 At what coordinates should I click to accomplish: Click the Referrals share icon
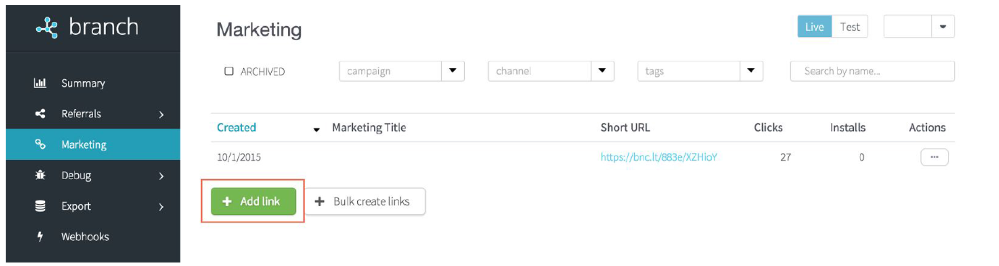[40, 114]
